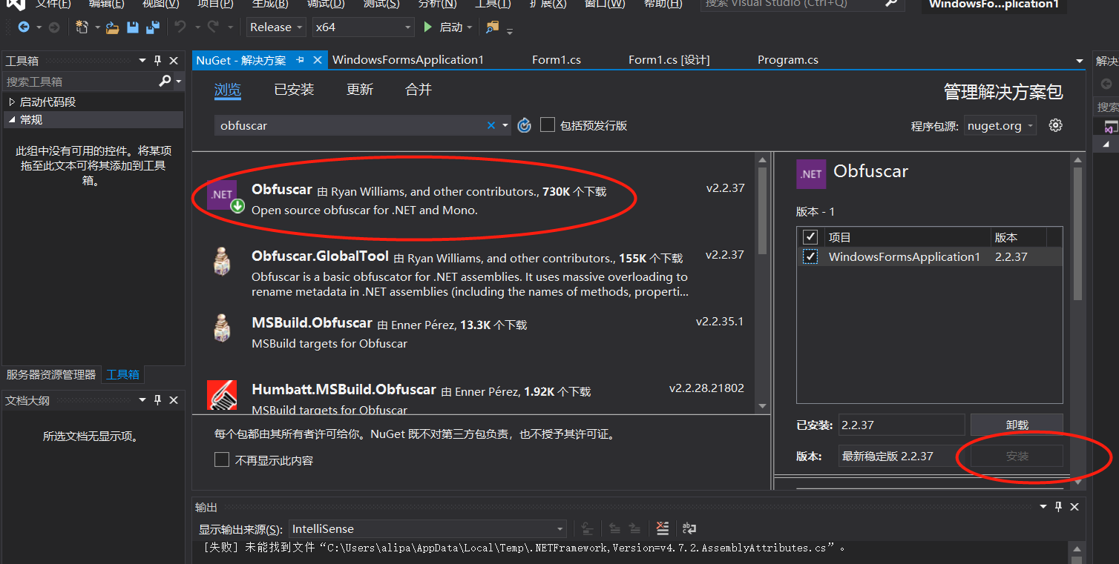This screenshot has width=1119, height=564.
Task: Open the nuget.org package source dropdown
Action: pos(1000,126)
